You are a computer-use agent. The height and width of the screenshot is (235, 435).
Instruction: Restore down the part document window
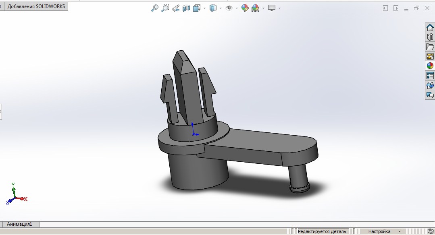pos(417,8)
